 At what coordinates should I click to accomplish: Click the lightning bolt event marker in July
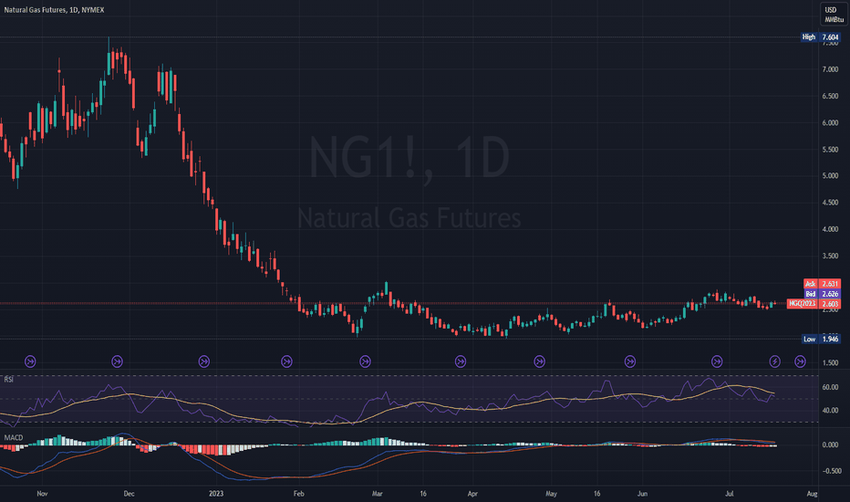click(774, 361)
